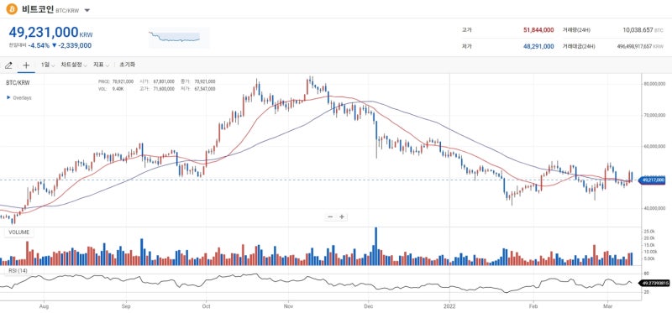
Task: Click the high price 51,844,000
Action: pyautogui.click(x=538, y=30)
